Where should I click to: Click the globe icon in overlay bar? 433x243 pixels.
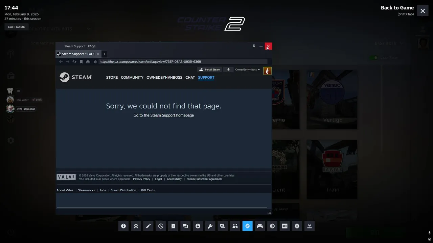[272, 226]
